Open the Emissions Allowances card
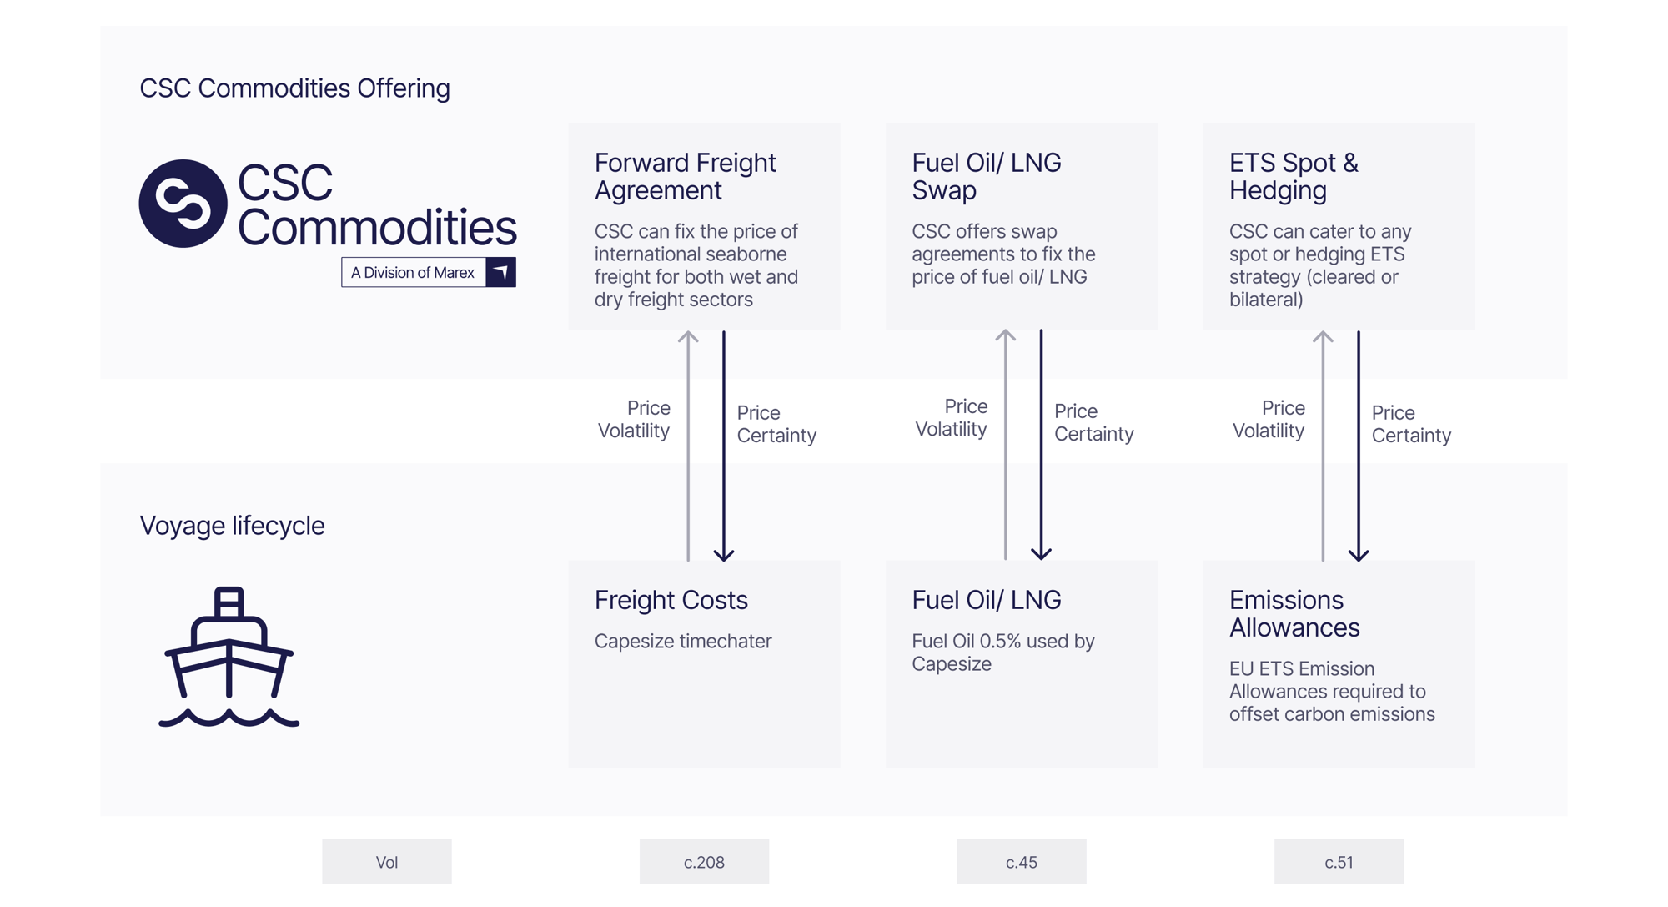This screenshot has height=907, width=1668. pyautogui.click(x=1339, y=664)
